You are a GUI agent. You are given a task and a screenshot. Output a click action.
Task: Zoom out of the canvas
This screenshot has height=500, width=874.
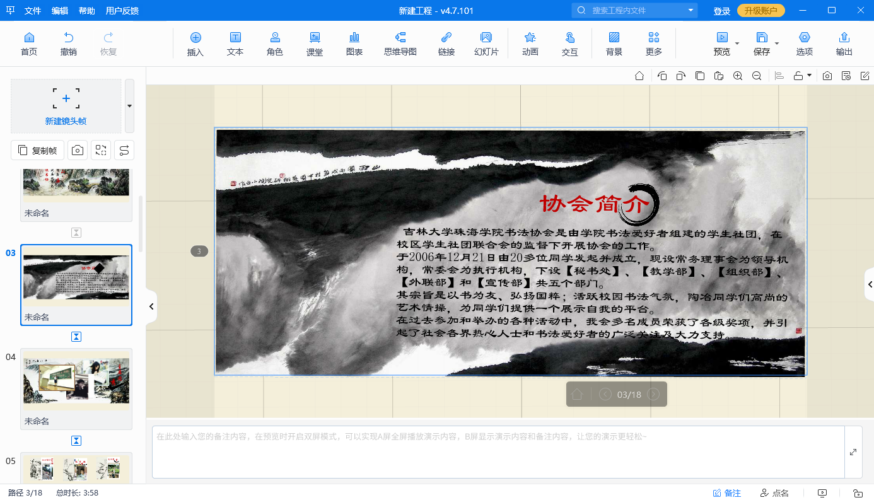click(x=757, y=76)
